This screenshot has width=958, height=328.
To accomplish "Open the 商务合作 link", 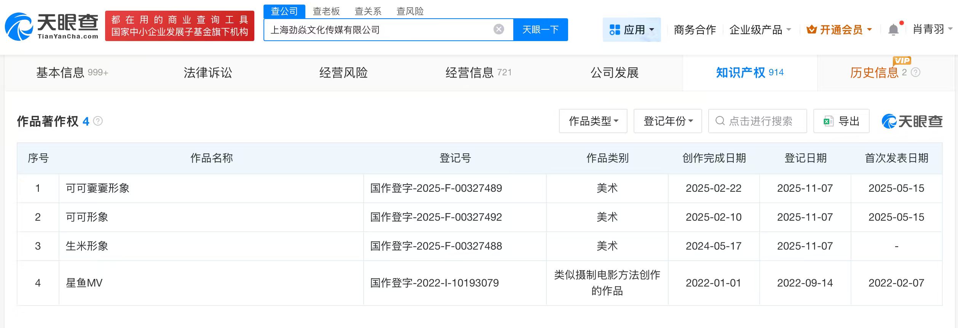I will 695,30.
